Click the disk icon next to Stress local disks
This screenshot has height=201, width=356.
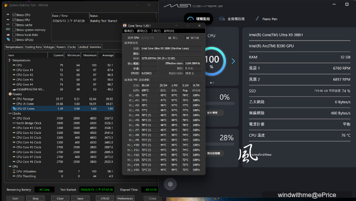coord(8,35)
